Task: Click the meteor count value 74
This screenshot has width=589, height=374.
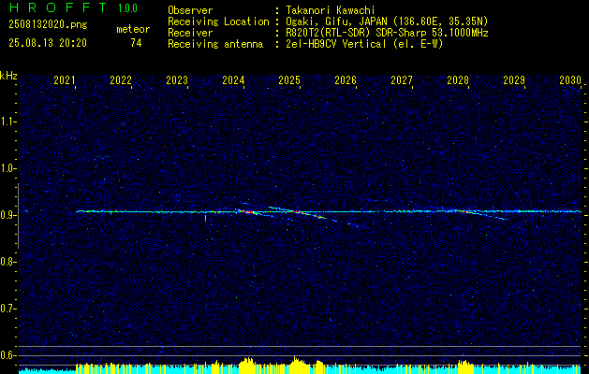Action: click(136, 43)
